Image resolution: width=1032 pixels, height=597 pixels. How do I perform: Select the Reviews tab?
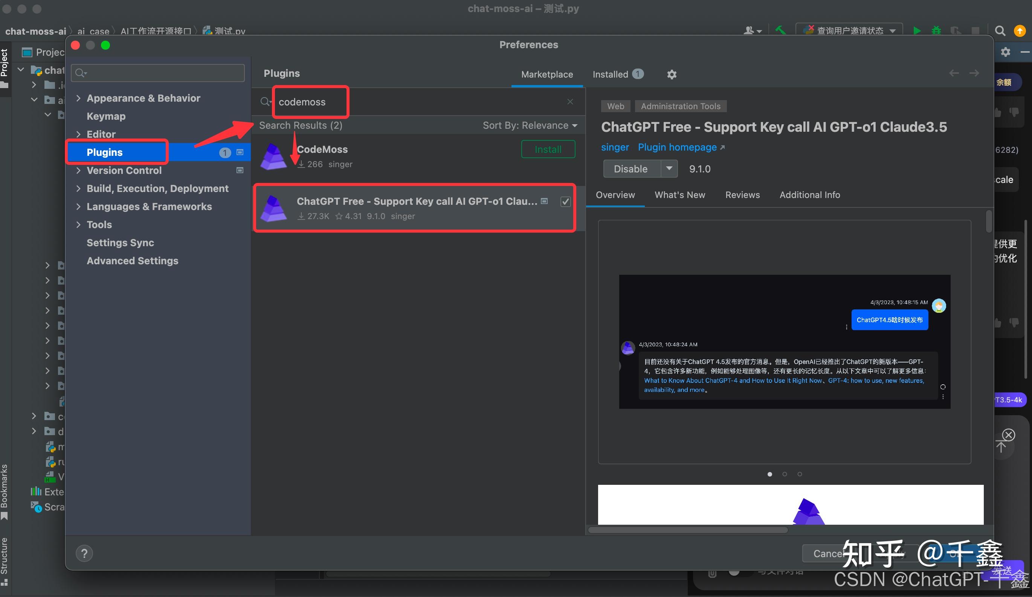[x=742, y=195]
